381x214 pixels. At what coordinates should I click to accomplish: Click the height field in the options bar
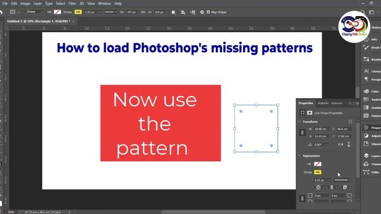tap(159, 12)
